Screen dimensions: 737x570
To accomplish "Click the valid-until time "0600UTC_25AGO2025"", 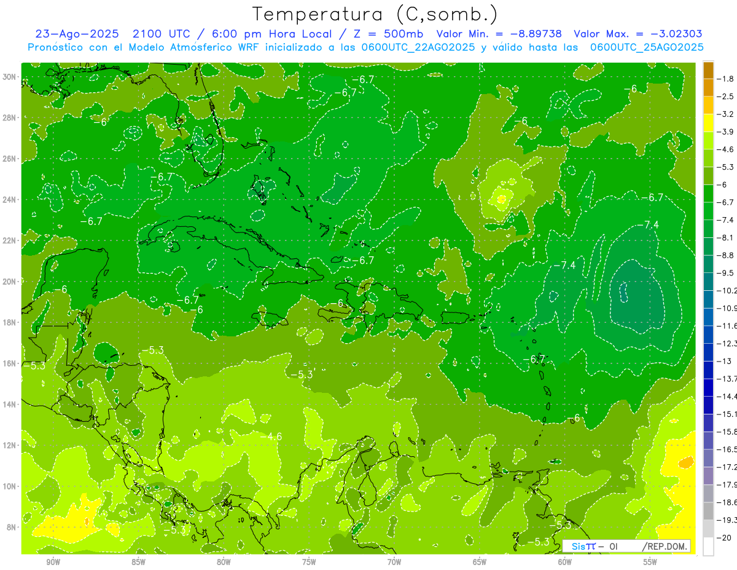I will pyautogui.click(x=647, y=47).
